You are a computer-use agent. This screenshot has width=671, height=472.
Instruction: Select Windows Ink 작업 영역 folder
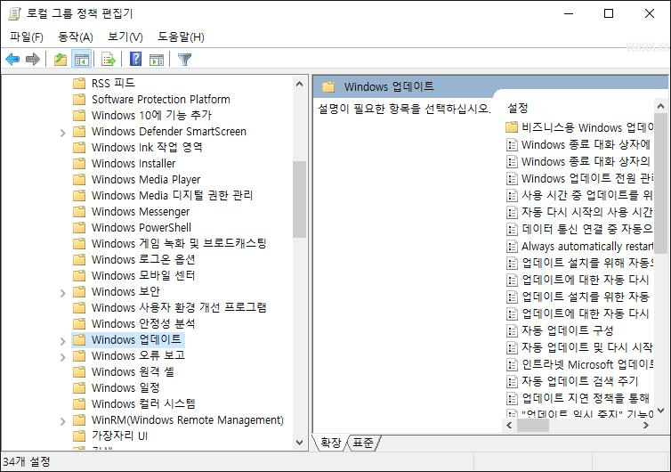pyautogui.click(x=147, y=147)
